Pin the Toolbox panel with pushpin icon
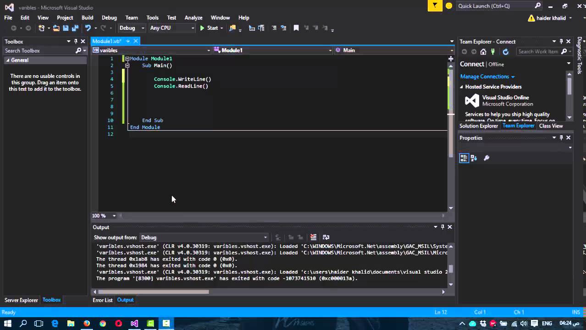 click(x=76, y=41)
